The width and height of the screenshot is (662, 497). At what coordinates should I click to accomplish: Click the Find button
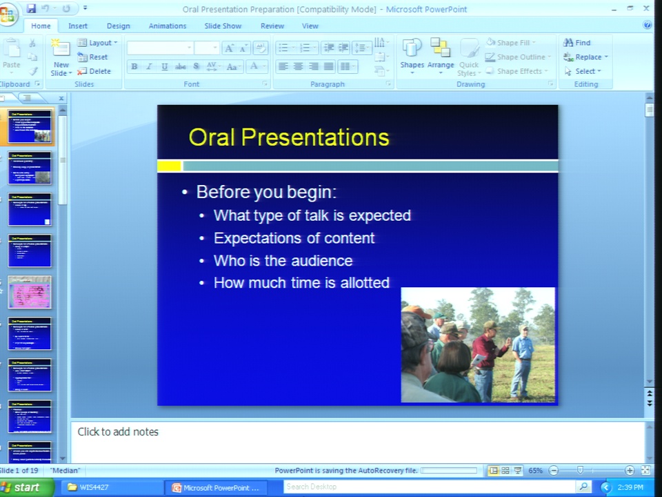576,43
